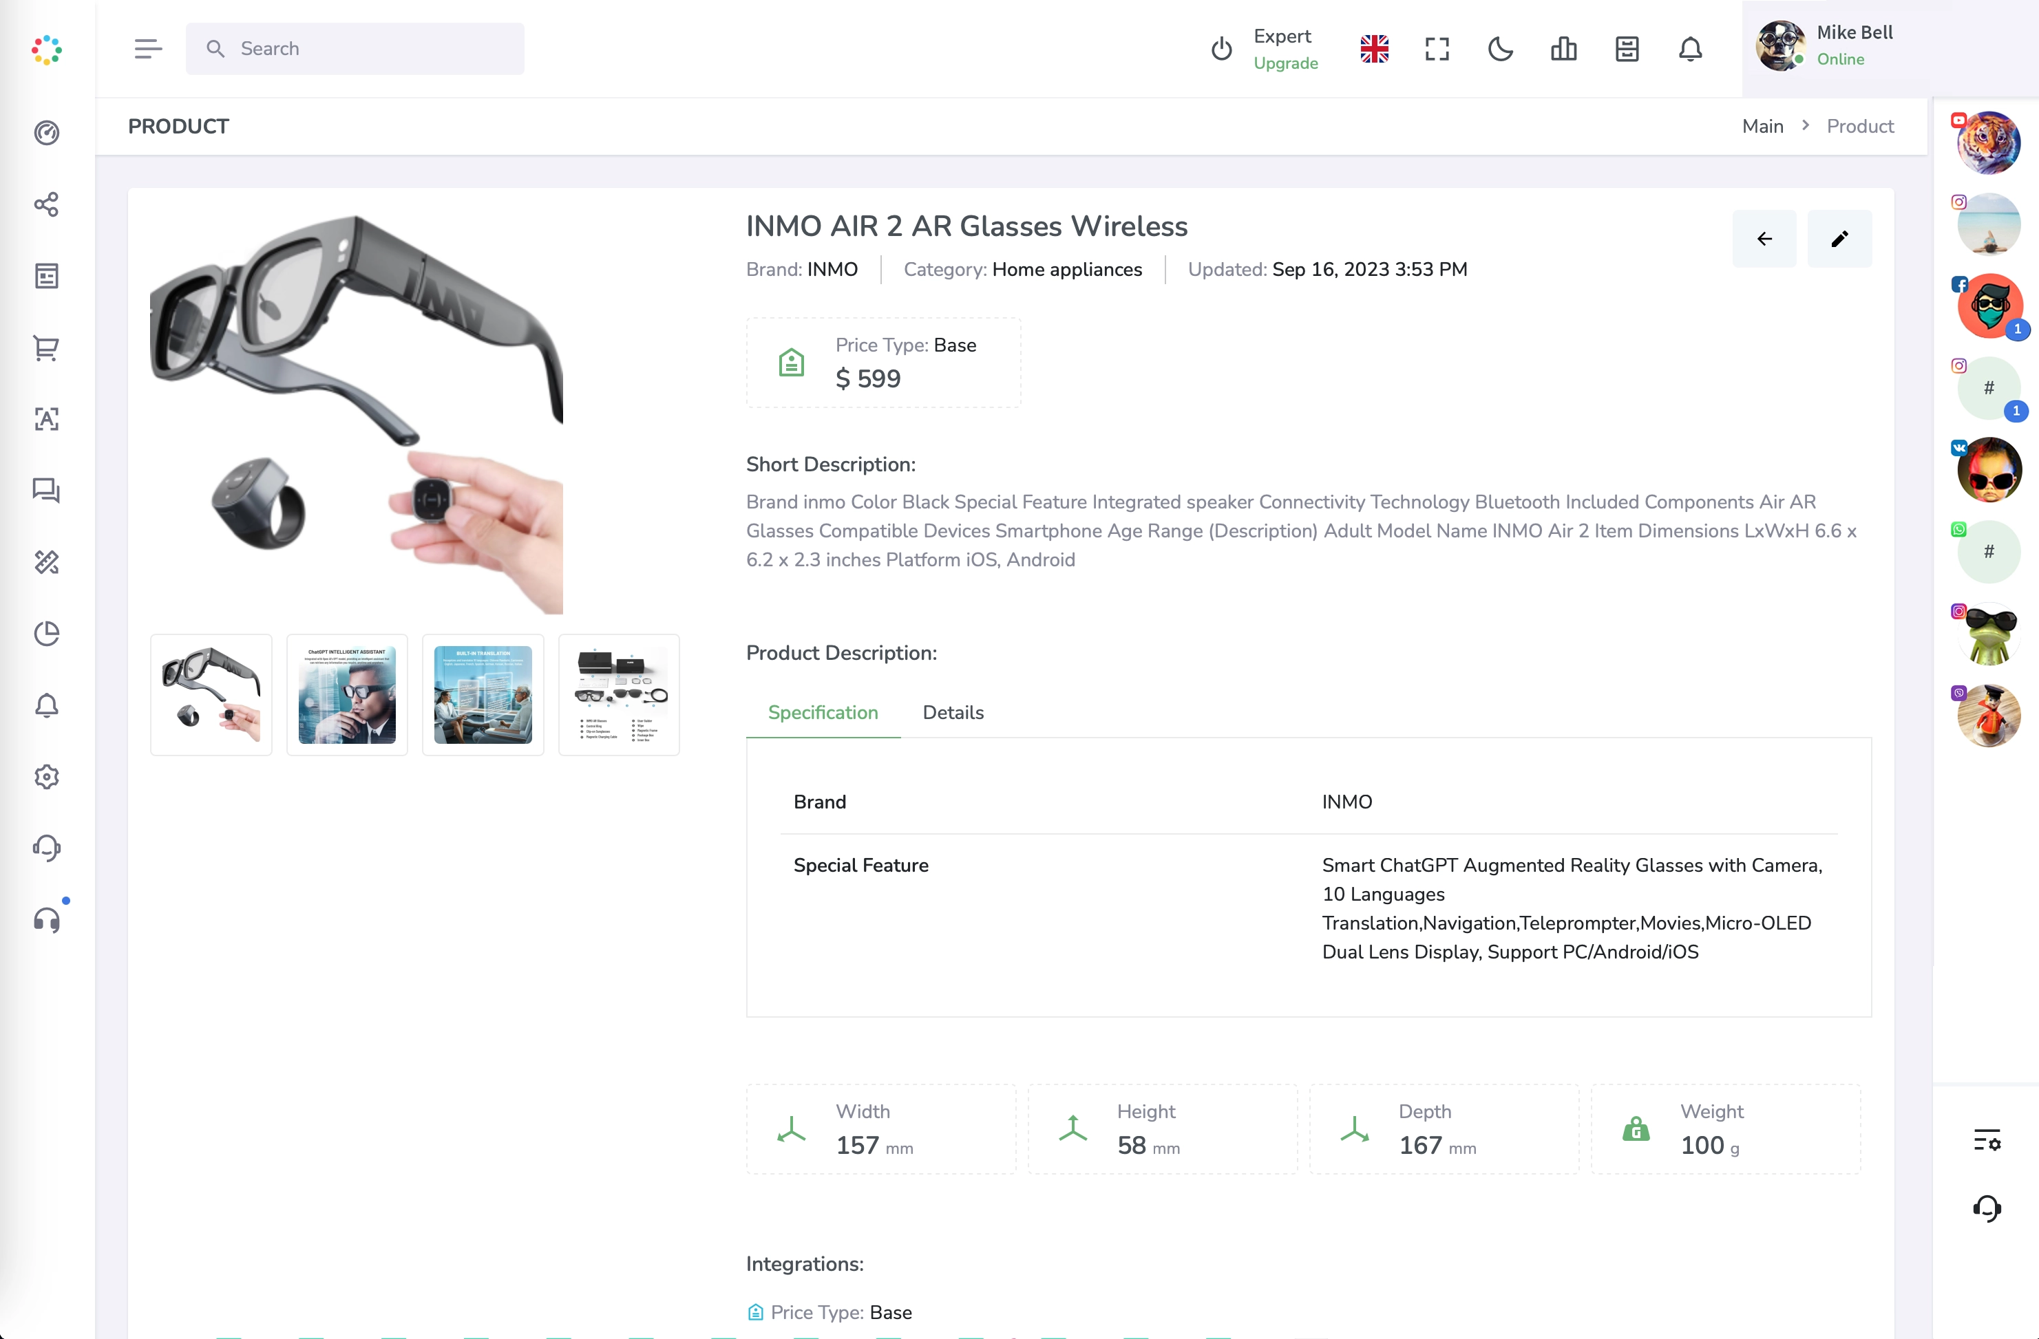Toggle dark mode moon icon
The image size is (2039, 1339).
click(1500, 49)
